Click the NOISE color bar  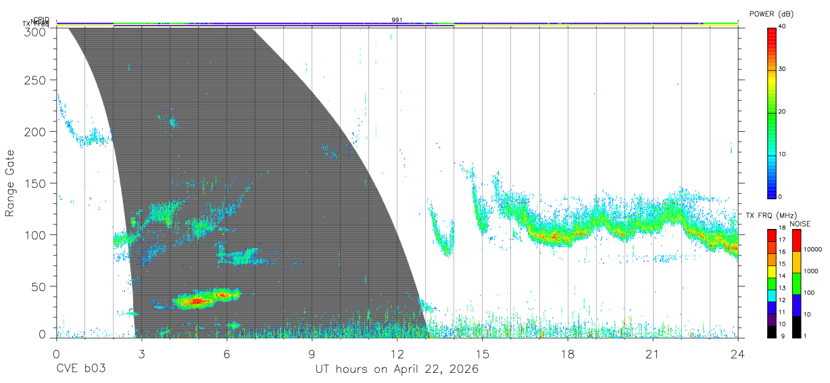point(796,283)
